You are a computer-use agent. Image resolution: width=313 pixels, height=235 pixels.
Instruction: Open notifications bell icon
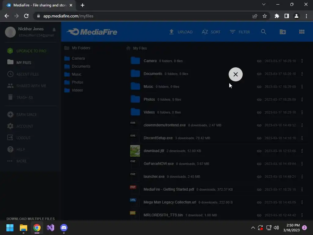(x=54, y=30)
